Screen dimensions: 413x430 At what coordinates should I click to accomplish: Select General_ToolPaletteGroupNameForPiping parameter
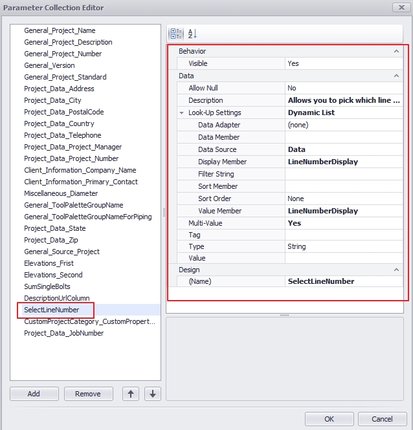[88, 217]
